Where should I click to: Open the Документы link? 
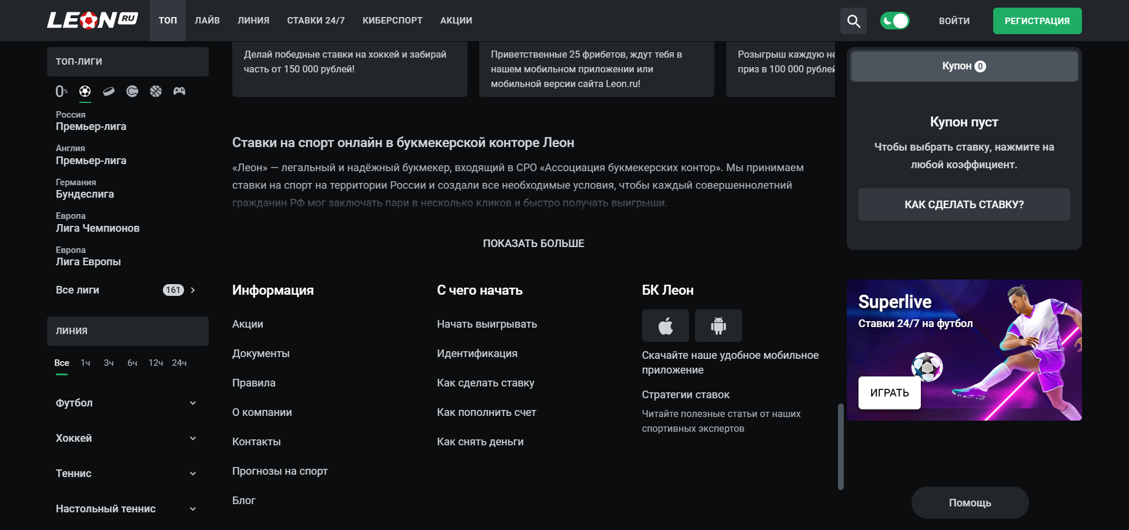tap(260, 354)
